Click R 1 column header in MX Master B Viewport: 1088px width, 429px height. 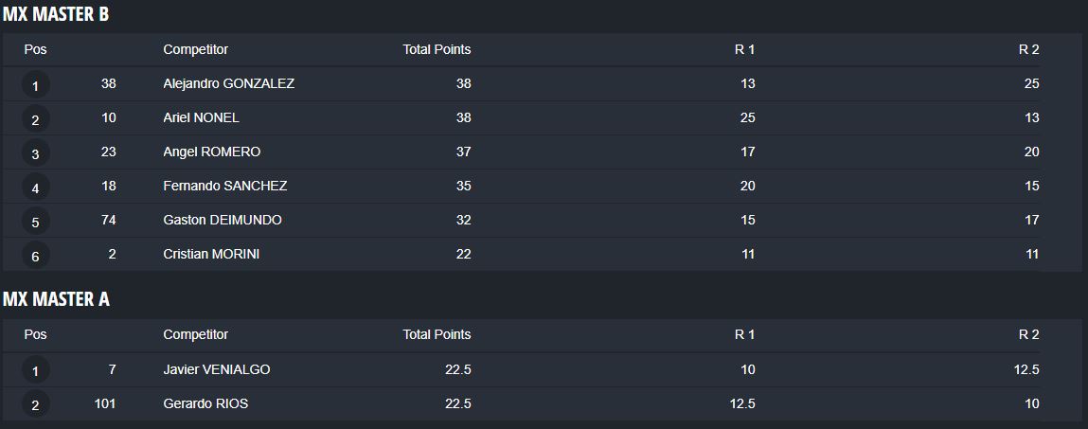point(744,50)
